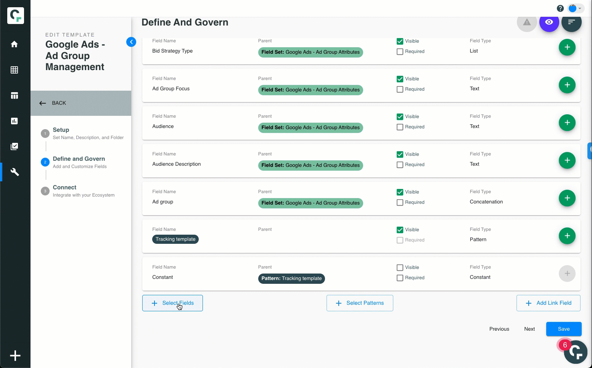Image resolution: width=592 pixels, height=368 pixels.
Task: Toggle the purple eye preview button
Action: tap(549, 22)
